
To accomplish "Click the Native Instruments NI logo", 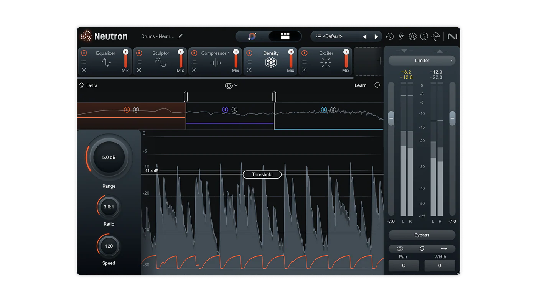I will point(453,36).
